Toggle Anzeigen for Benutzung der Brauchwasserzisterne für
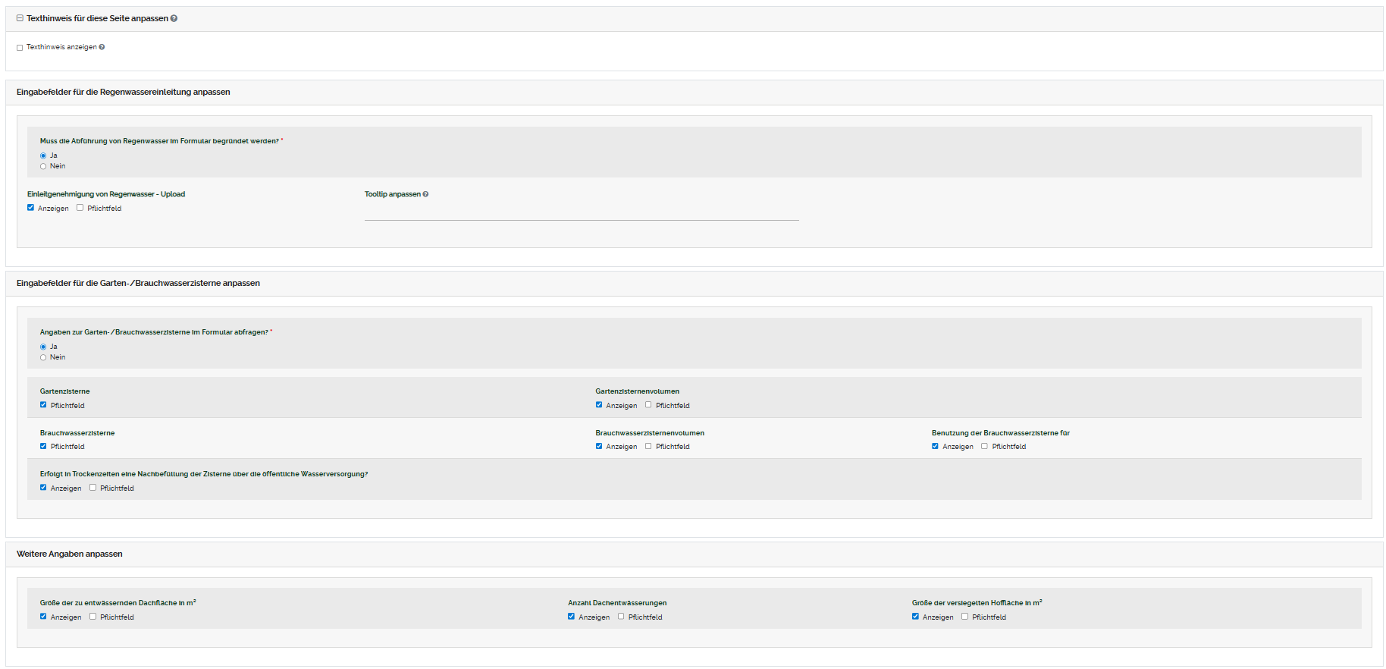 [x=935, y=446]
